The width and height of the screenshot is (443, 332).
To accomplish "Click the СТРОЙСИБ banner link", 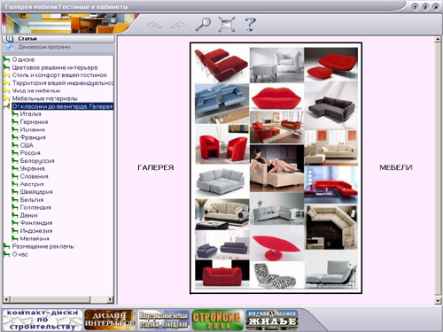I will pyautogui.click(x=218, y=320).
